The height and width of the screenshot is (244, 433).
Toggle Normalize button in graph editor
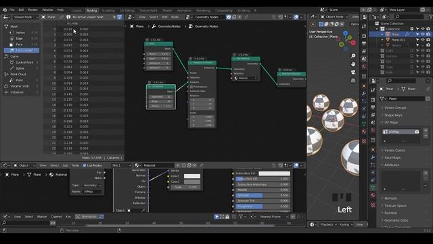[x=87, y=217]
